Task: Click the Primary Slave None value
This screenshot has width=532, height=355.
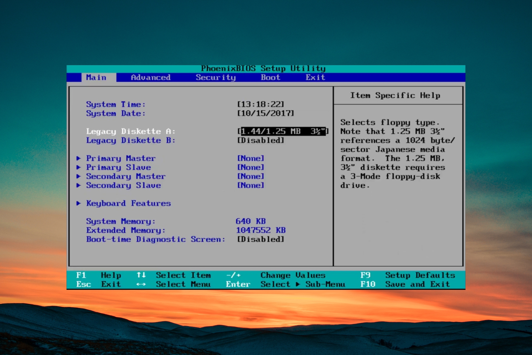Action: point(250,167)
